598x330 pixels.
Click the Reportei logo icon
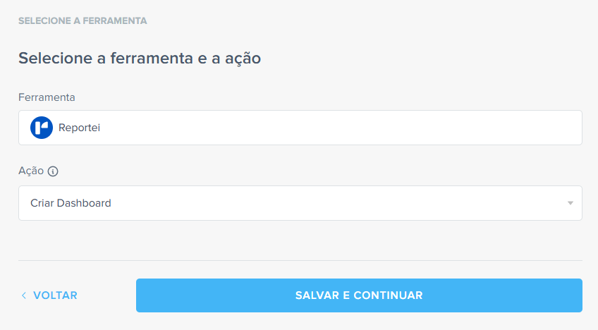[42, 128]
